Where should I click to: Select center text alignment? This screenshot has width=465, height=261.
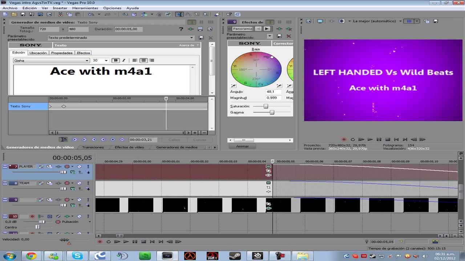143,61
